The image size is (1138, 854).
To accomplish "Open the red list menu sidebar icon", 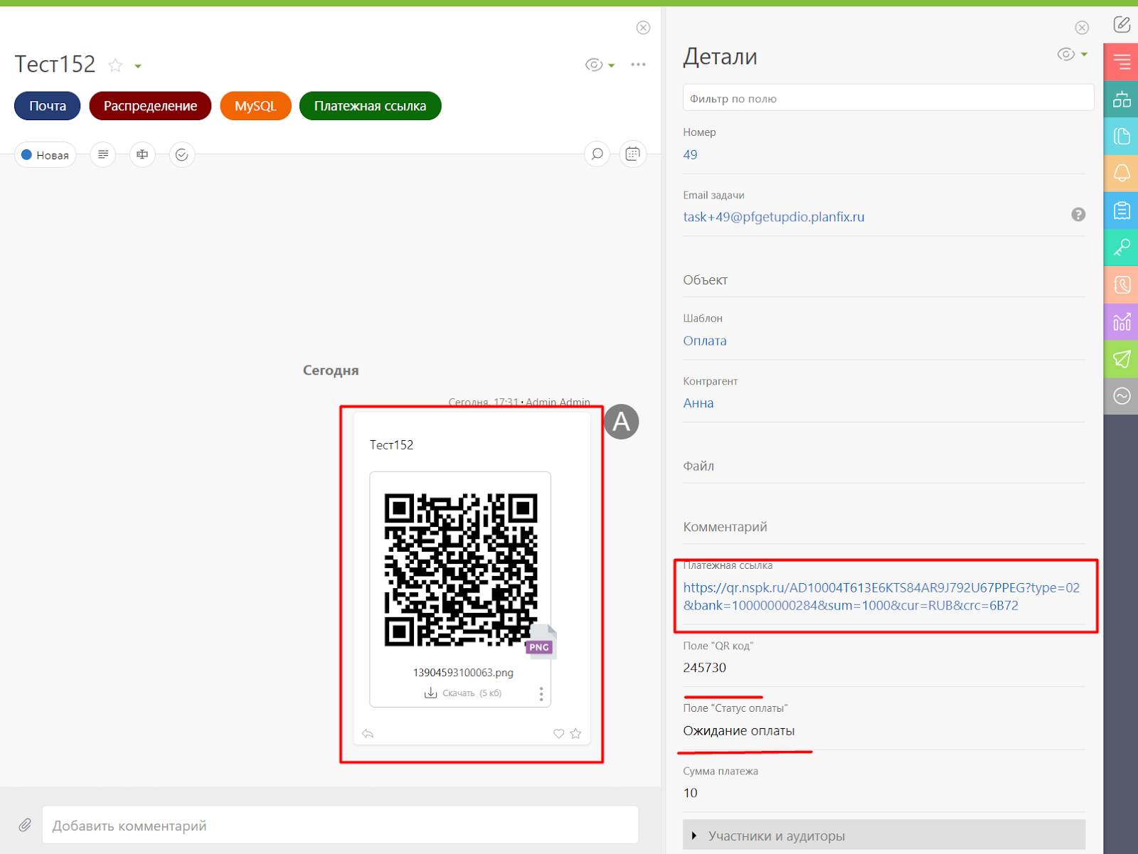I will [x=1122, y=62].
